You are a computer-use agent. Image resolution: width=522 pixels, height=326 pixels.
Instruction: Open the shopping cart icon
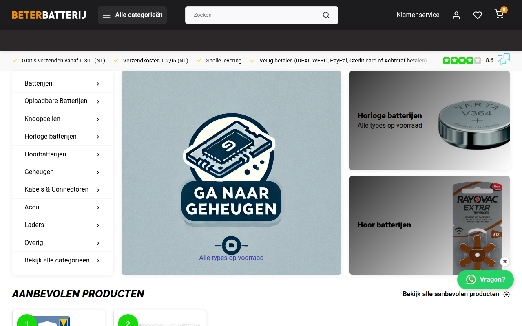tap(499, 14)
